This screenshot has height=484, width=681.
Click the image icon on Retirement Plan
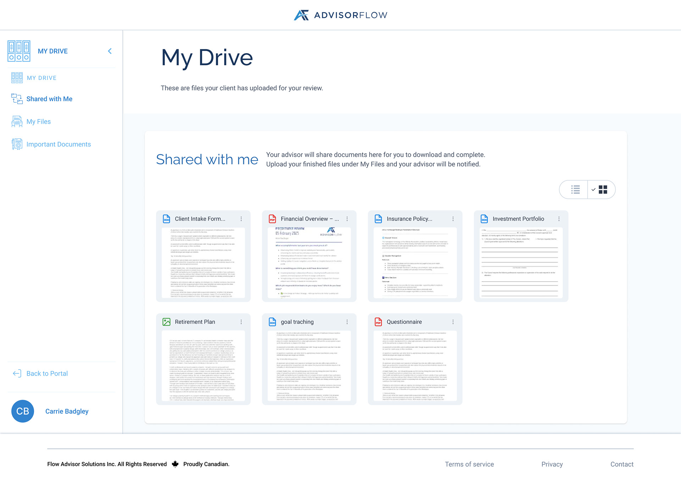click(x=166, y=322)
